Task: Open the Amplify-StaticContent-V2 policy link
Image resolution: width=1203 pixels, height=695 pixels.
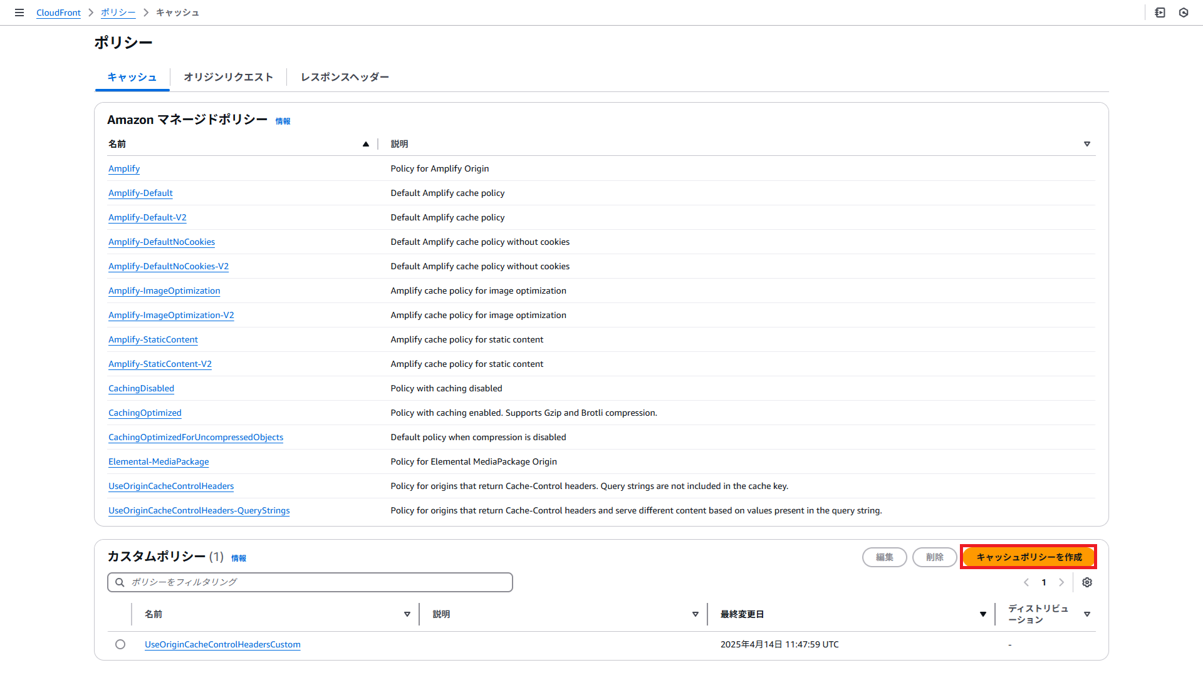Action: tap(160, 364)
